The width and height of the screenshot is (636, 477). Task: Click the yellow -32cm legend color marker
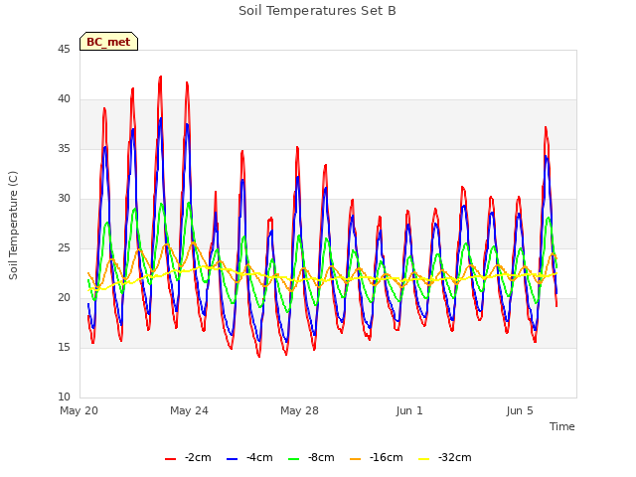424,459
